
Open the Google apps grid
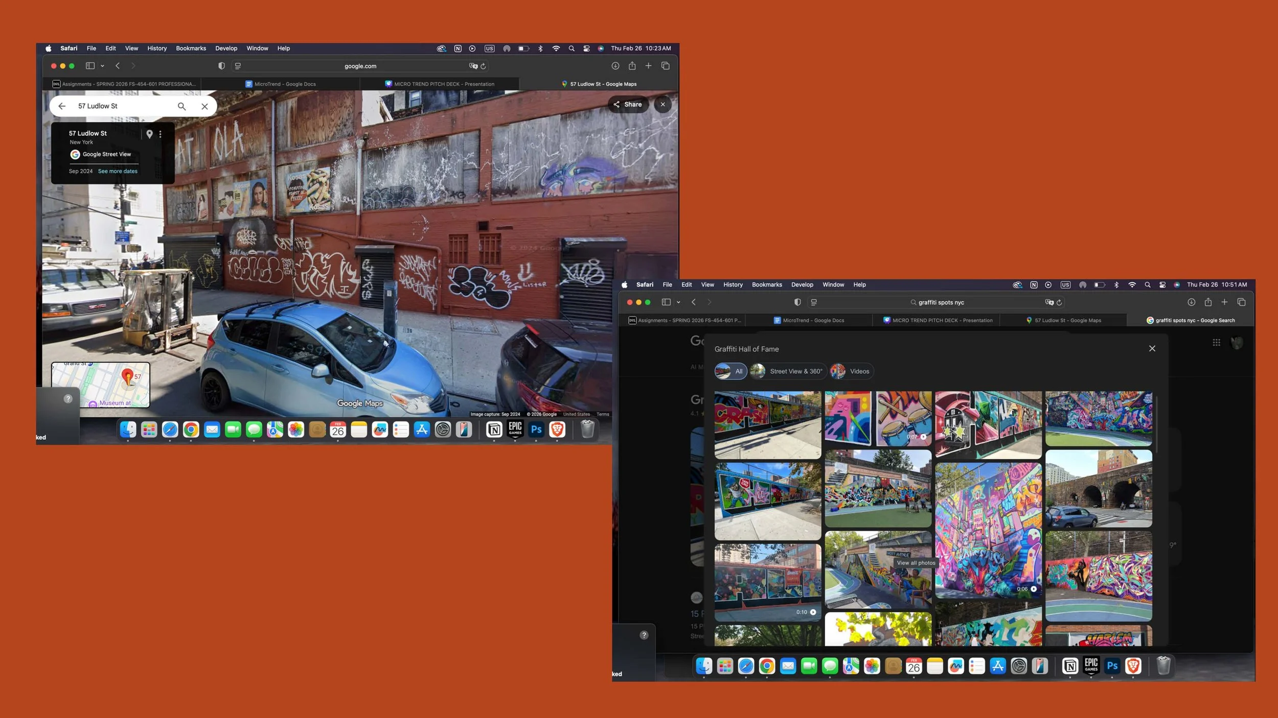click(1216, 343)
